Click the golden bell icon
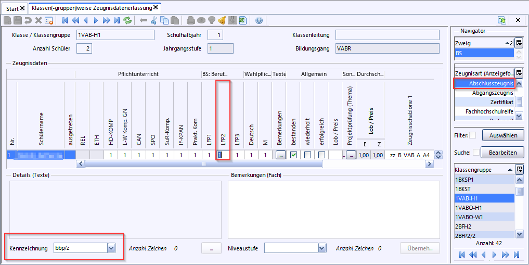 tap(222, 21)
